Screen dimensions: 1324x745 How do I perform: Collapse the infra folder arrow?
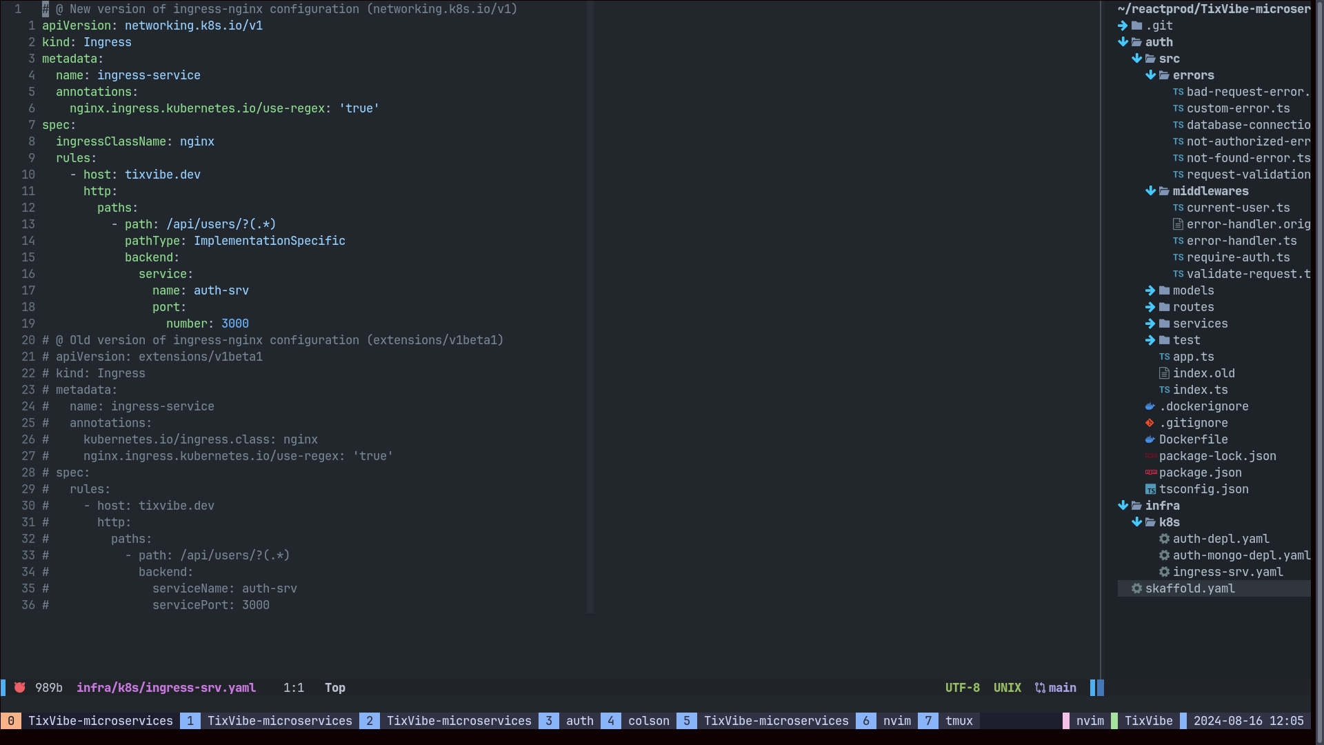tap(1123, 506)
